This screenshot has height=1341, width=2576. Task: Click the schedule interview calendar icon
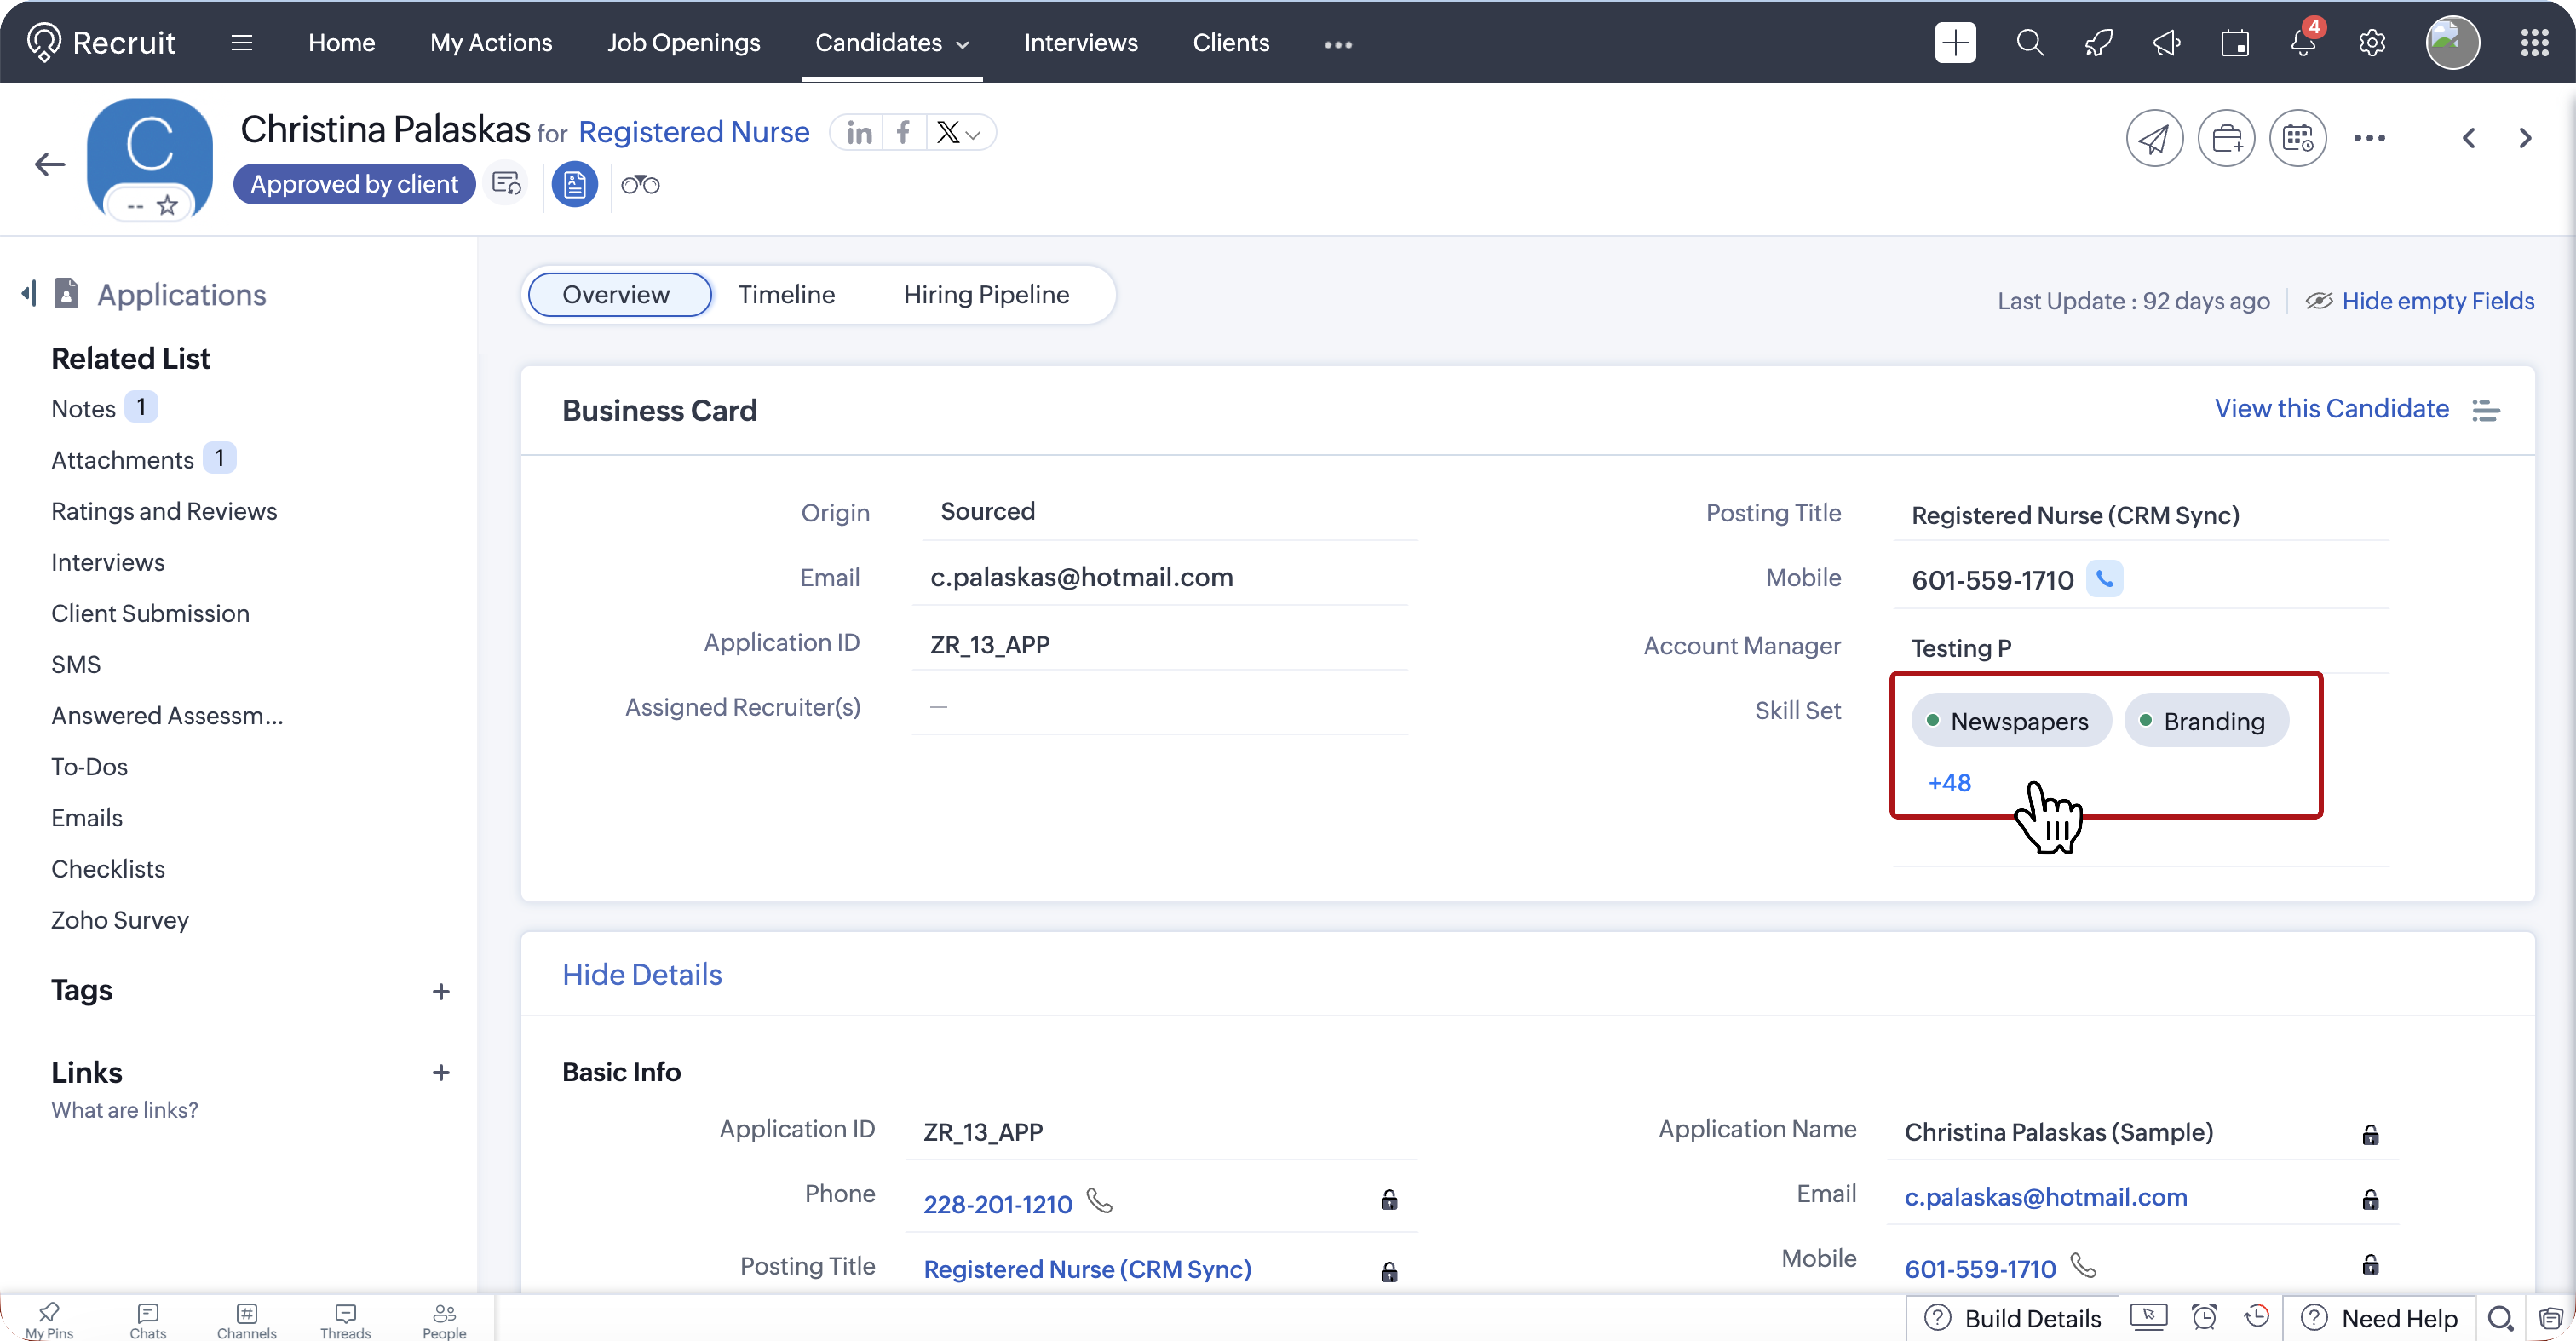tap(2297, 138)
